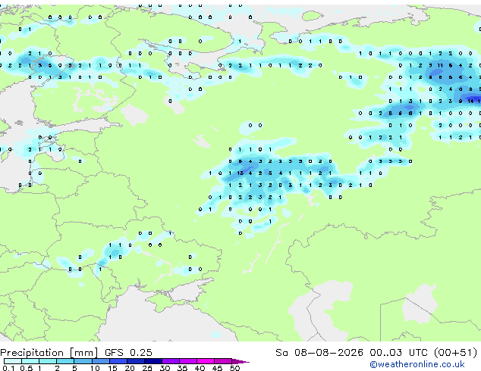Click the 'GFS 0.25' model label
Viewport: 481px width, 371px height.
click(x=128, y=353)
